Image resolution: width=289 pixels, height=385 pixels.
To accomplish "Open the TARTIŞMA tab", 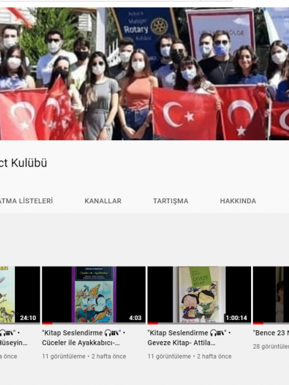I will click(171, 201).
